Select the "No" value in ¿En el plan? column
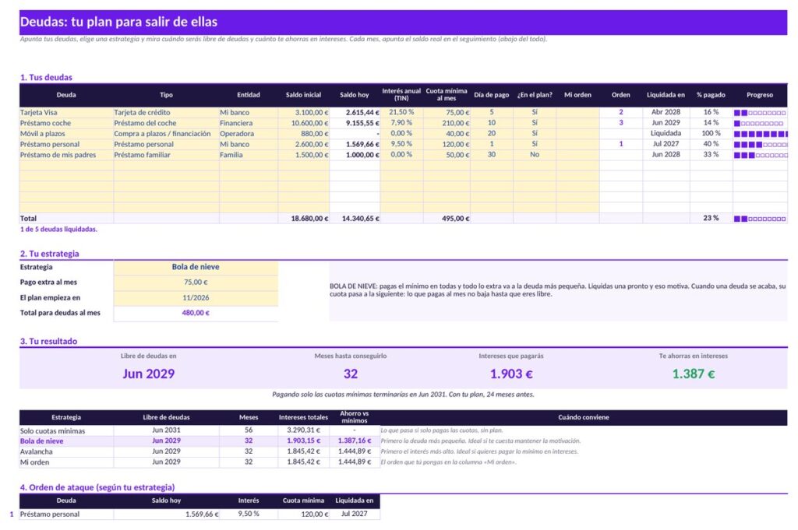This screenshot has height=530, width=798. click(535, 154)
